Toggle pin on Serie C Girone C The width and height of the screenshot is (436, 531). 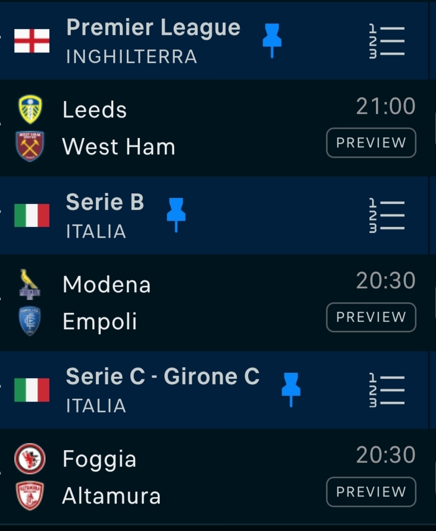coord(291,389)
